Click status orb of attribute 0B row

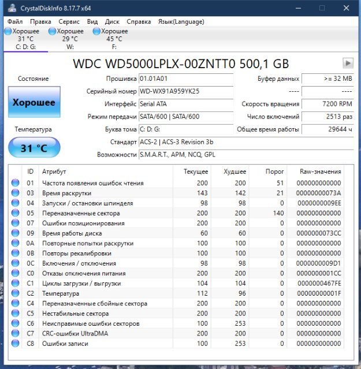pyautogui.click(x=15, y=253)
